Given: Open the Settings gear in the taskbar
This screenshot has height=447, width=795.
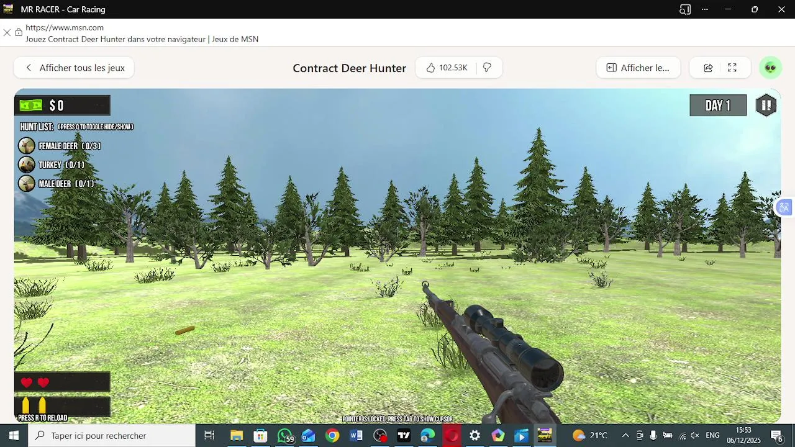Looking at the screenshot, I should tap(475, 436).
